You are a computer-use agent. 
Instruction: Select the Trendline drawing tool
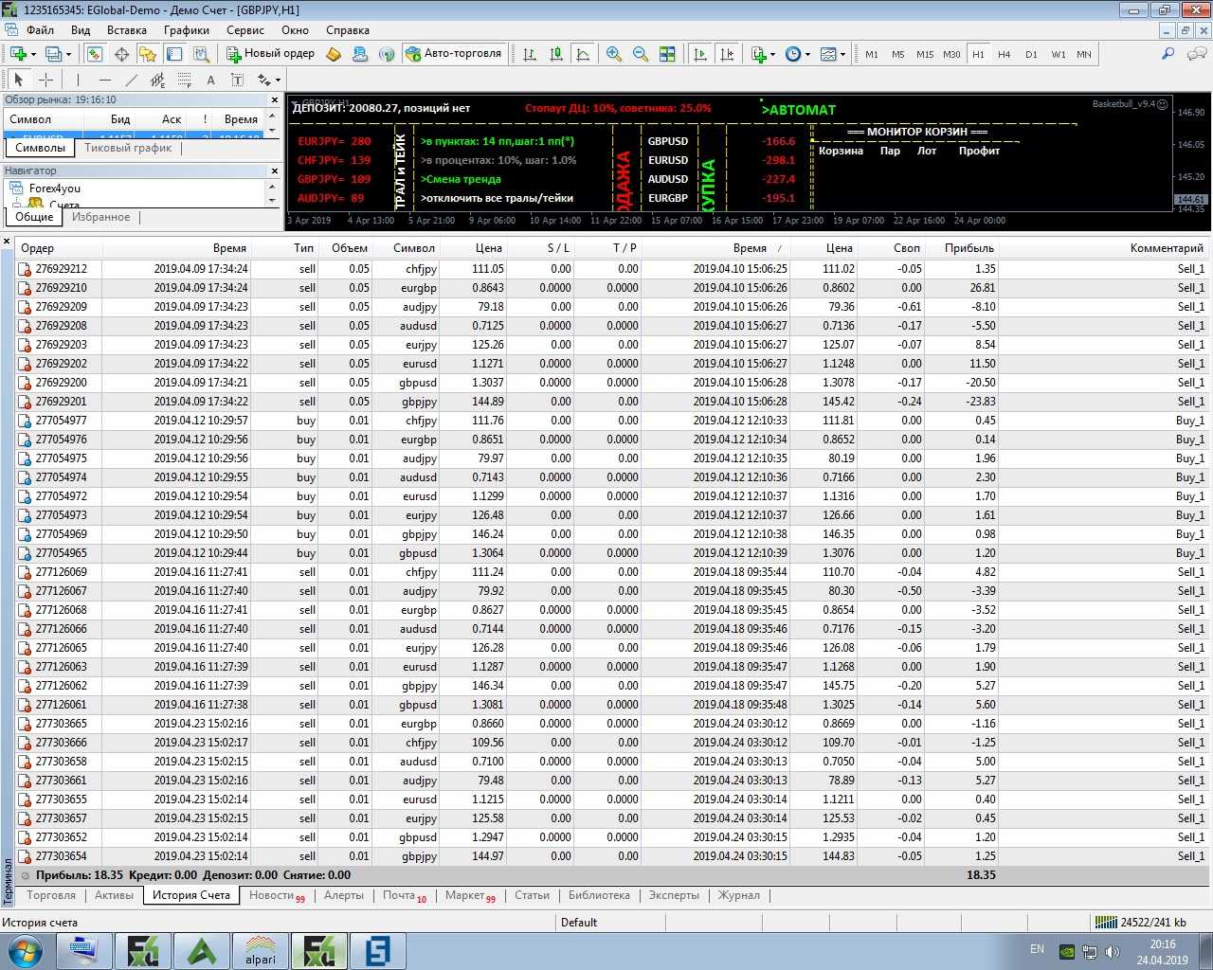click(x=132, y=81)
